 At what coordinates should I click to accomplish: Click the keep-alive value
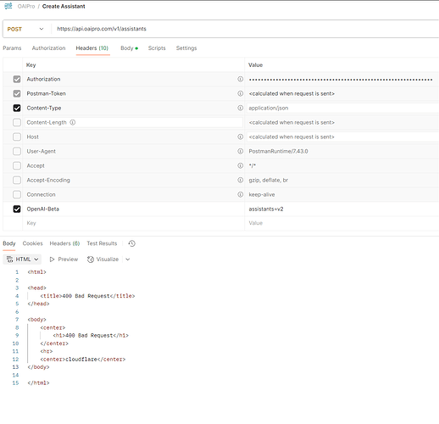pyautogui.click(x=262, y=194)
